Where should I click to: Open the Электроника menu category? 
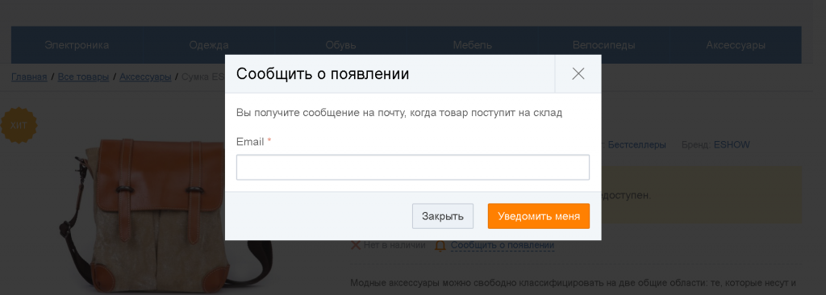(x=77, y=45)
